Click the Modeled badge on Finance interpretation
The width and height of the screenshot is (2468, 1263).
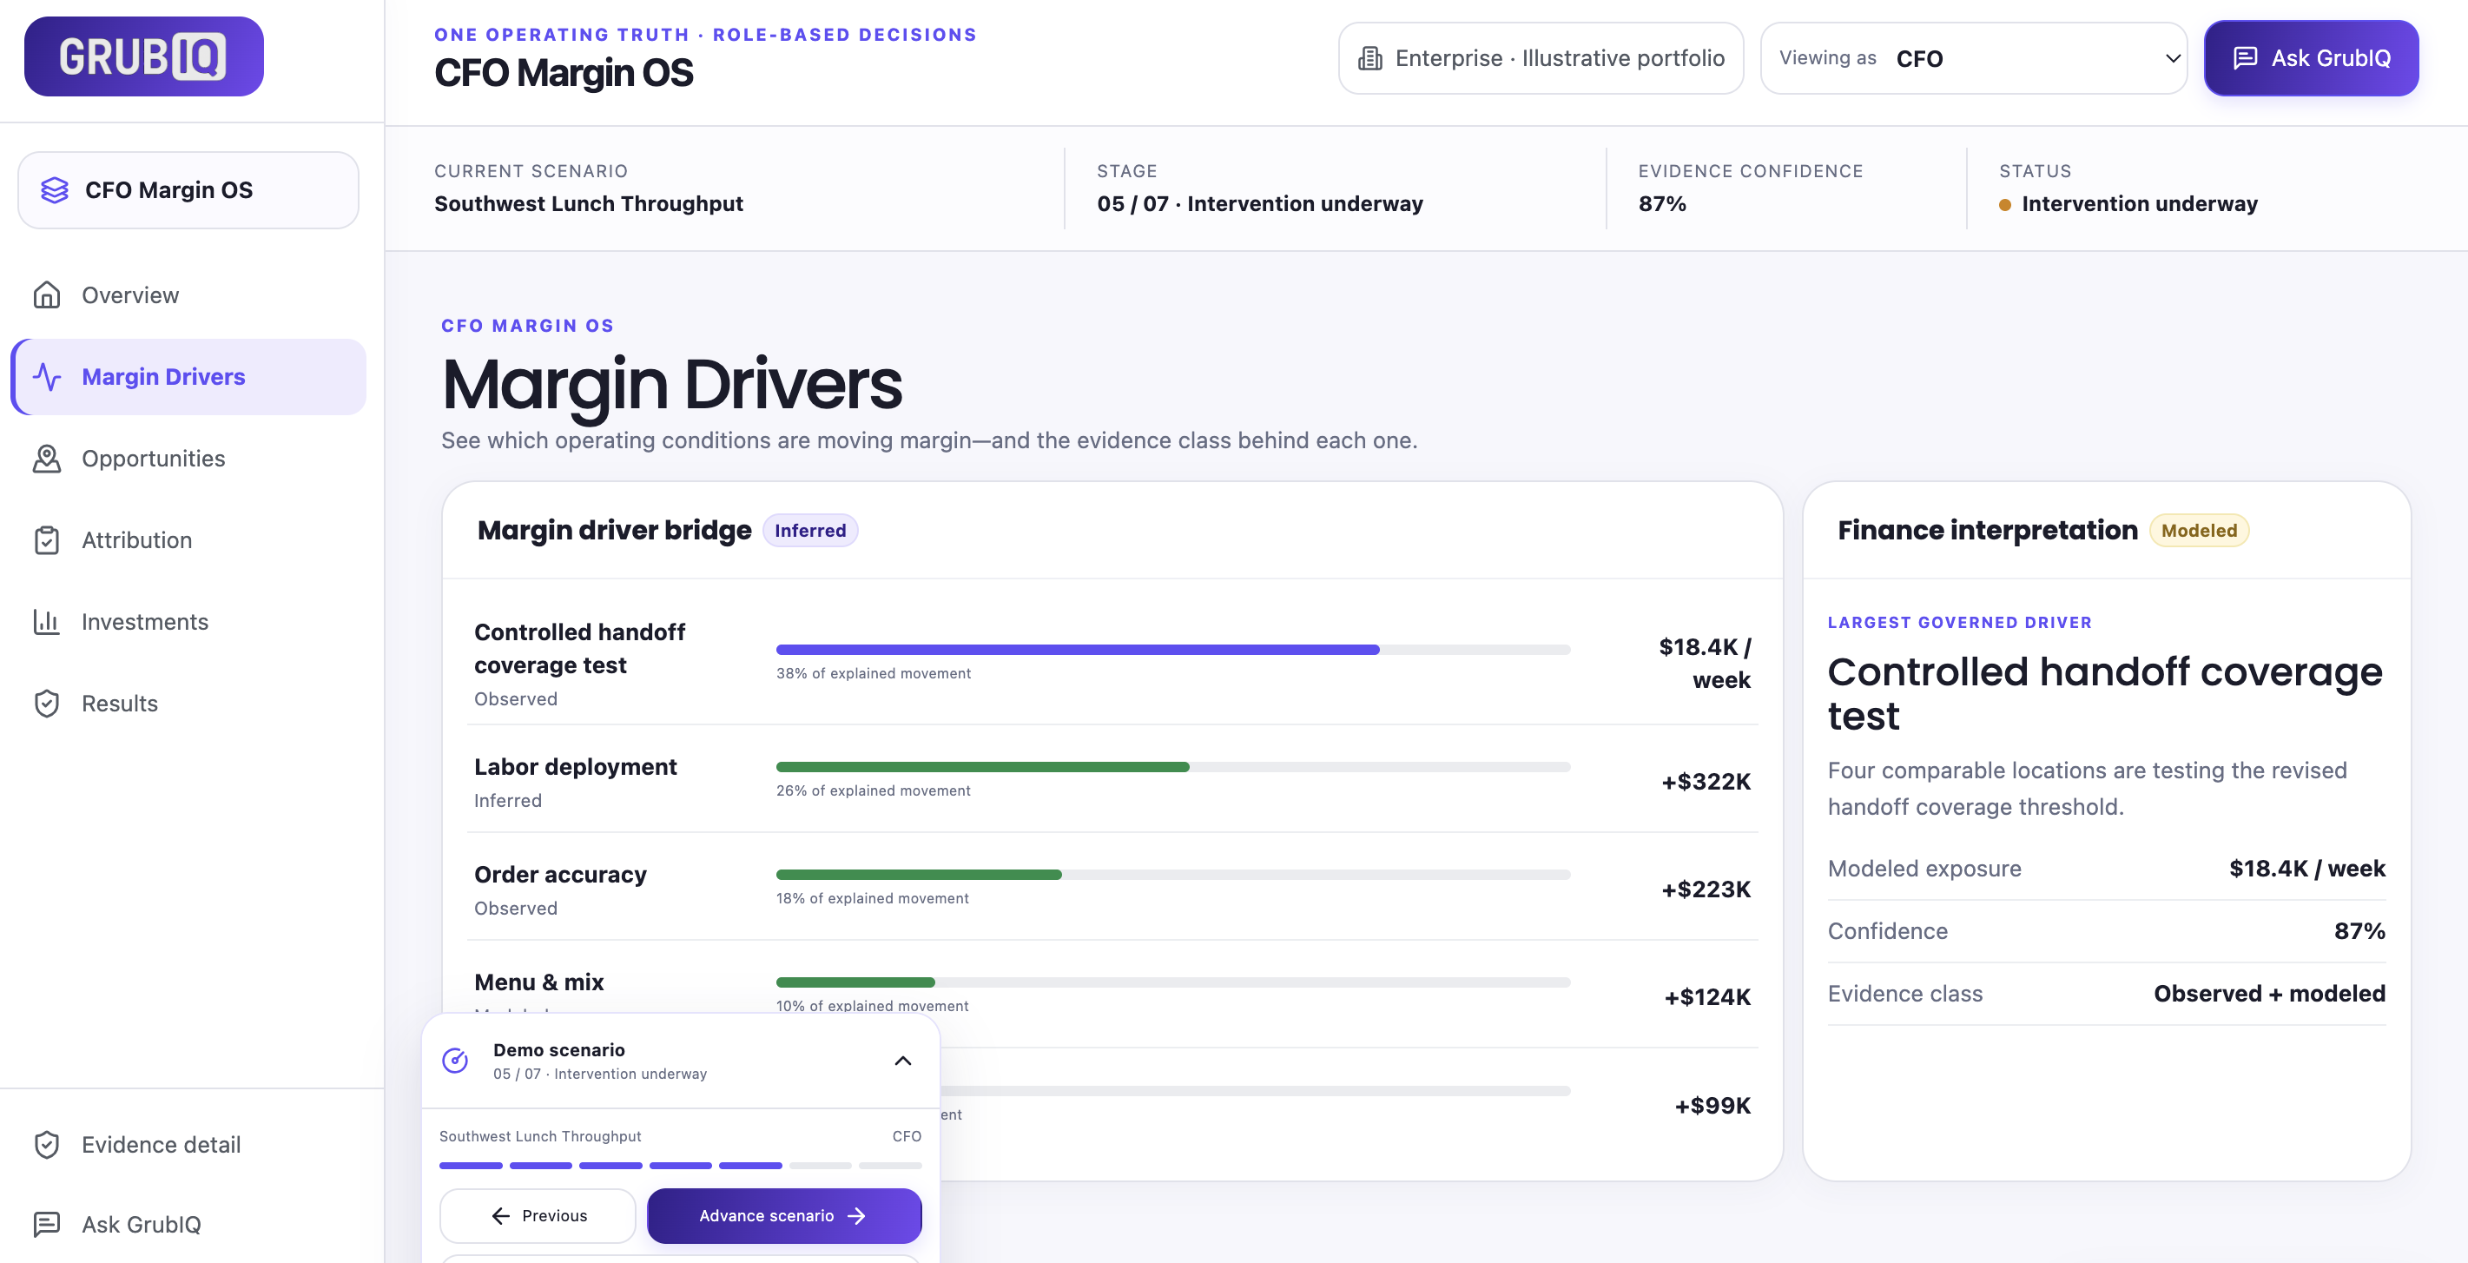[2199, 530]
